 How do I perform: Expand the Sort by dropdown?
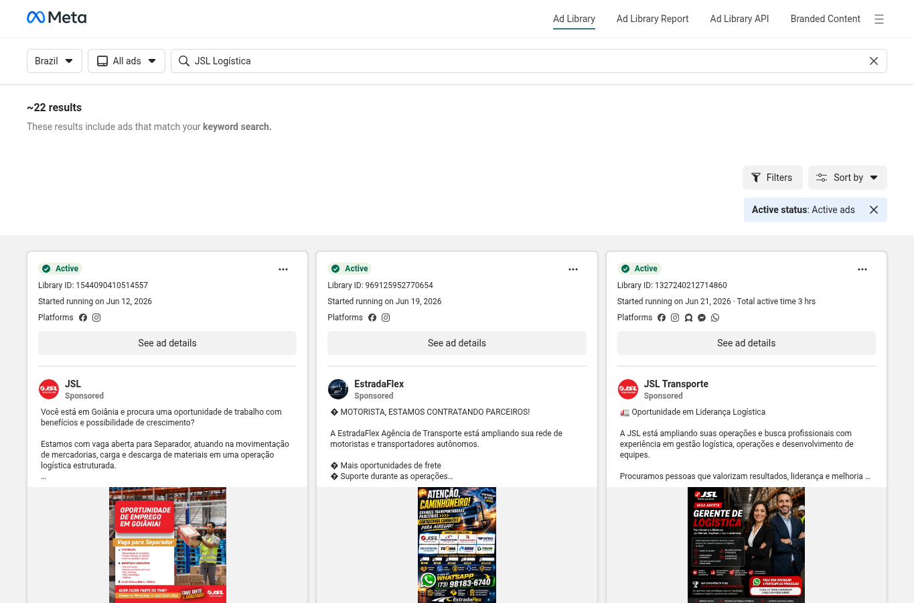coord(848,178)
